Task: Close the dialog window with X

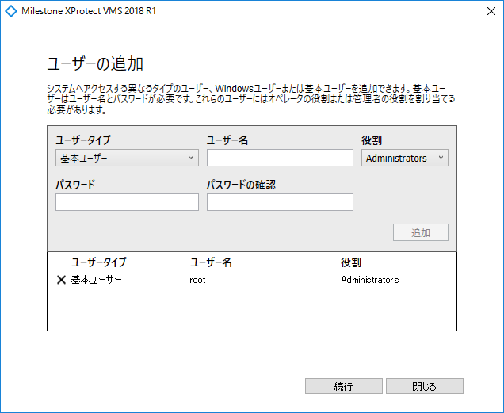Action: pyautogui.click(x=491, y=11)
